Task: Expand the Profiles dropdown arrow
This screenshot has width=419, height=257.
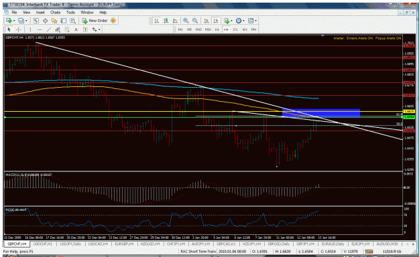Action: (x=26, y=21)
